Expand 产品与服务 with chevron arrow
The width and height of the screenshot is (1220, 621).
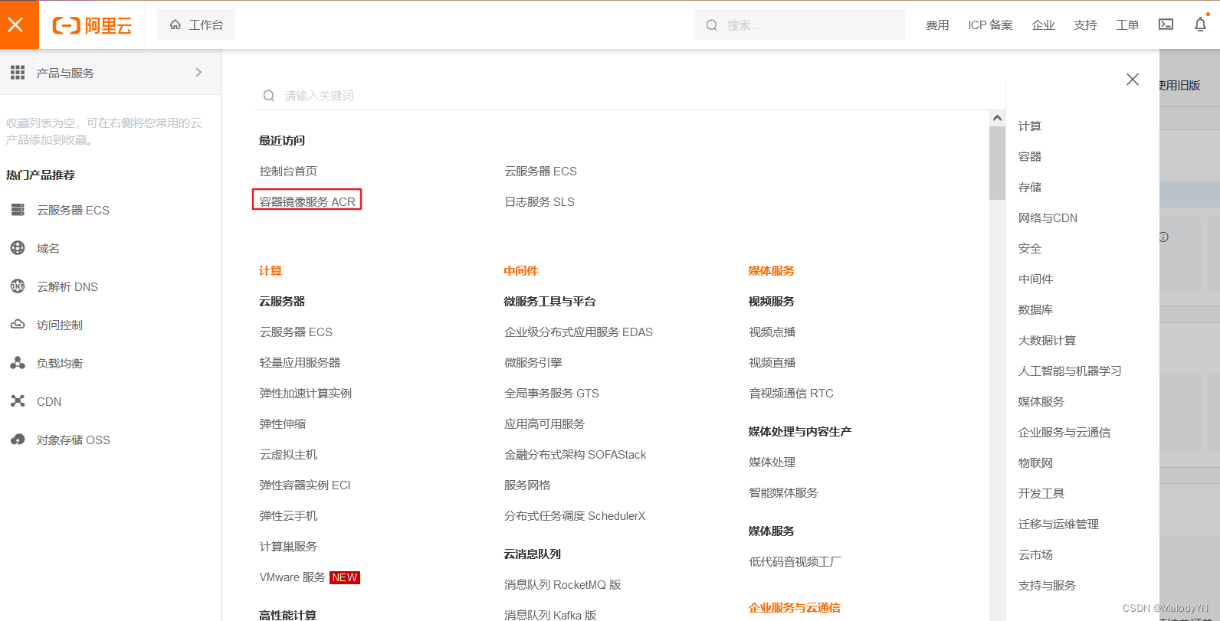198,72
